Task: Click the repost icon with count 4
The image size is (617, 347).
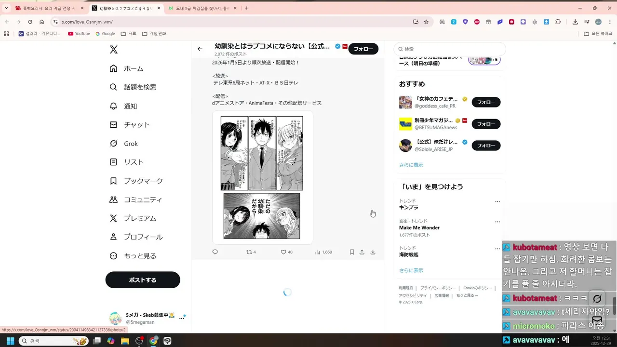Action: pyautogui.click(x=251, y=252)
